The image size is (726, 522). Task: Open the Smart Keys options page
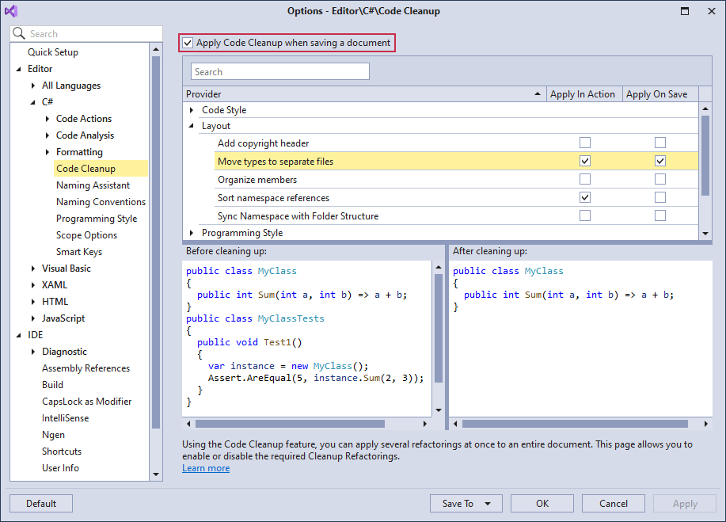78,252
